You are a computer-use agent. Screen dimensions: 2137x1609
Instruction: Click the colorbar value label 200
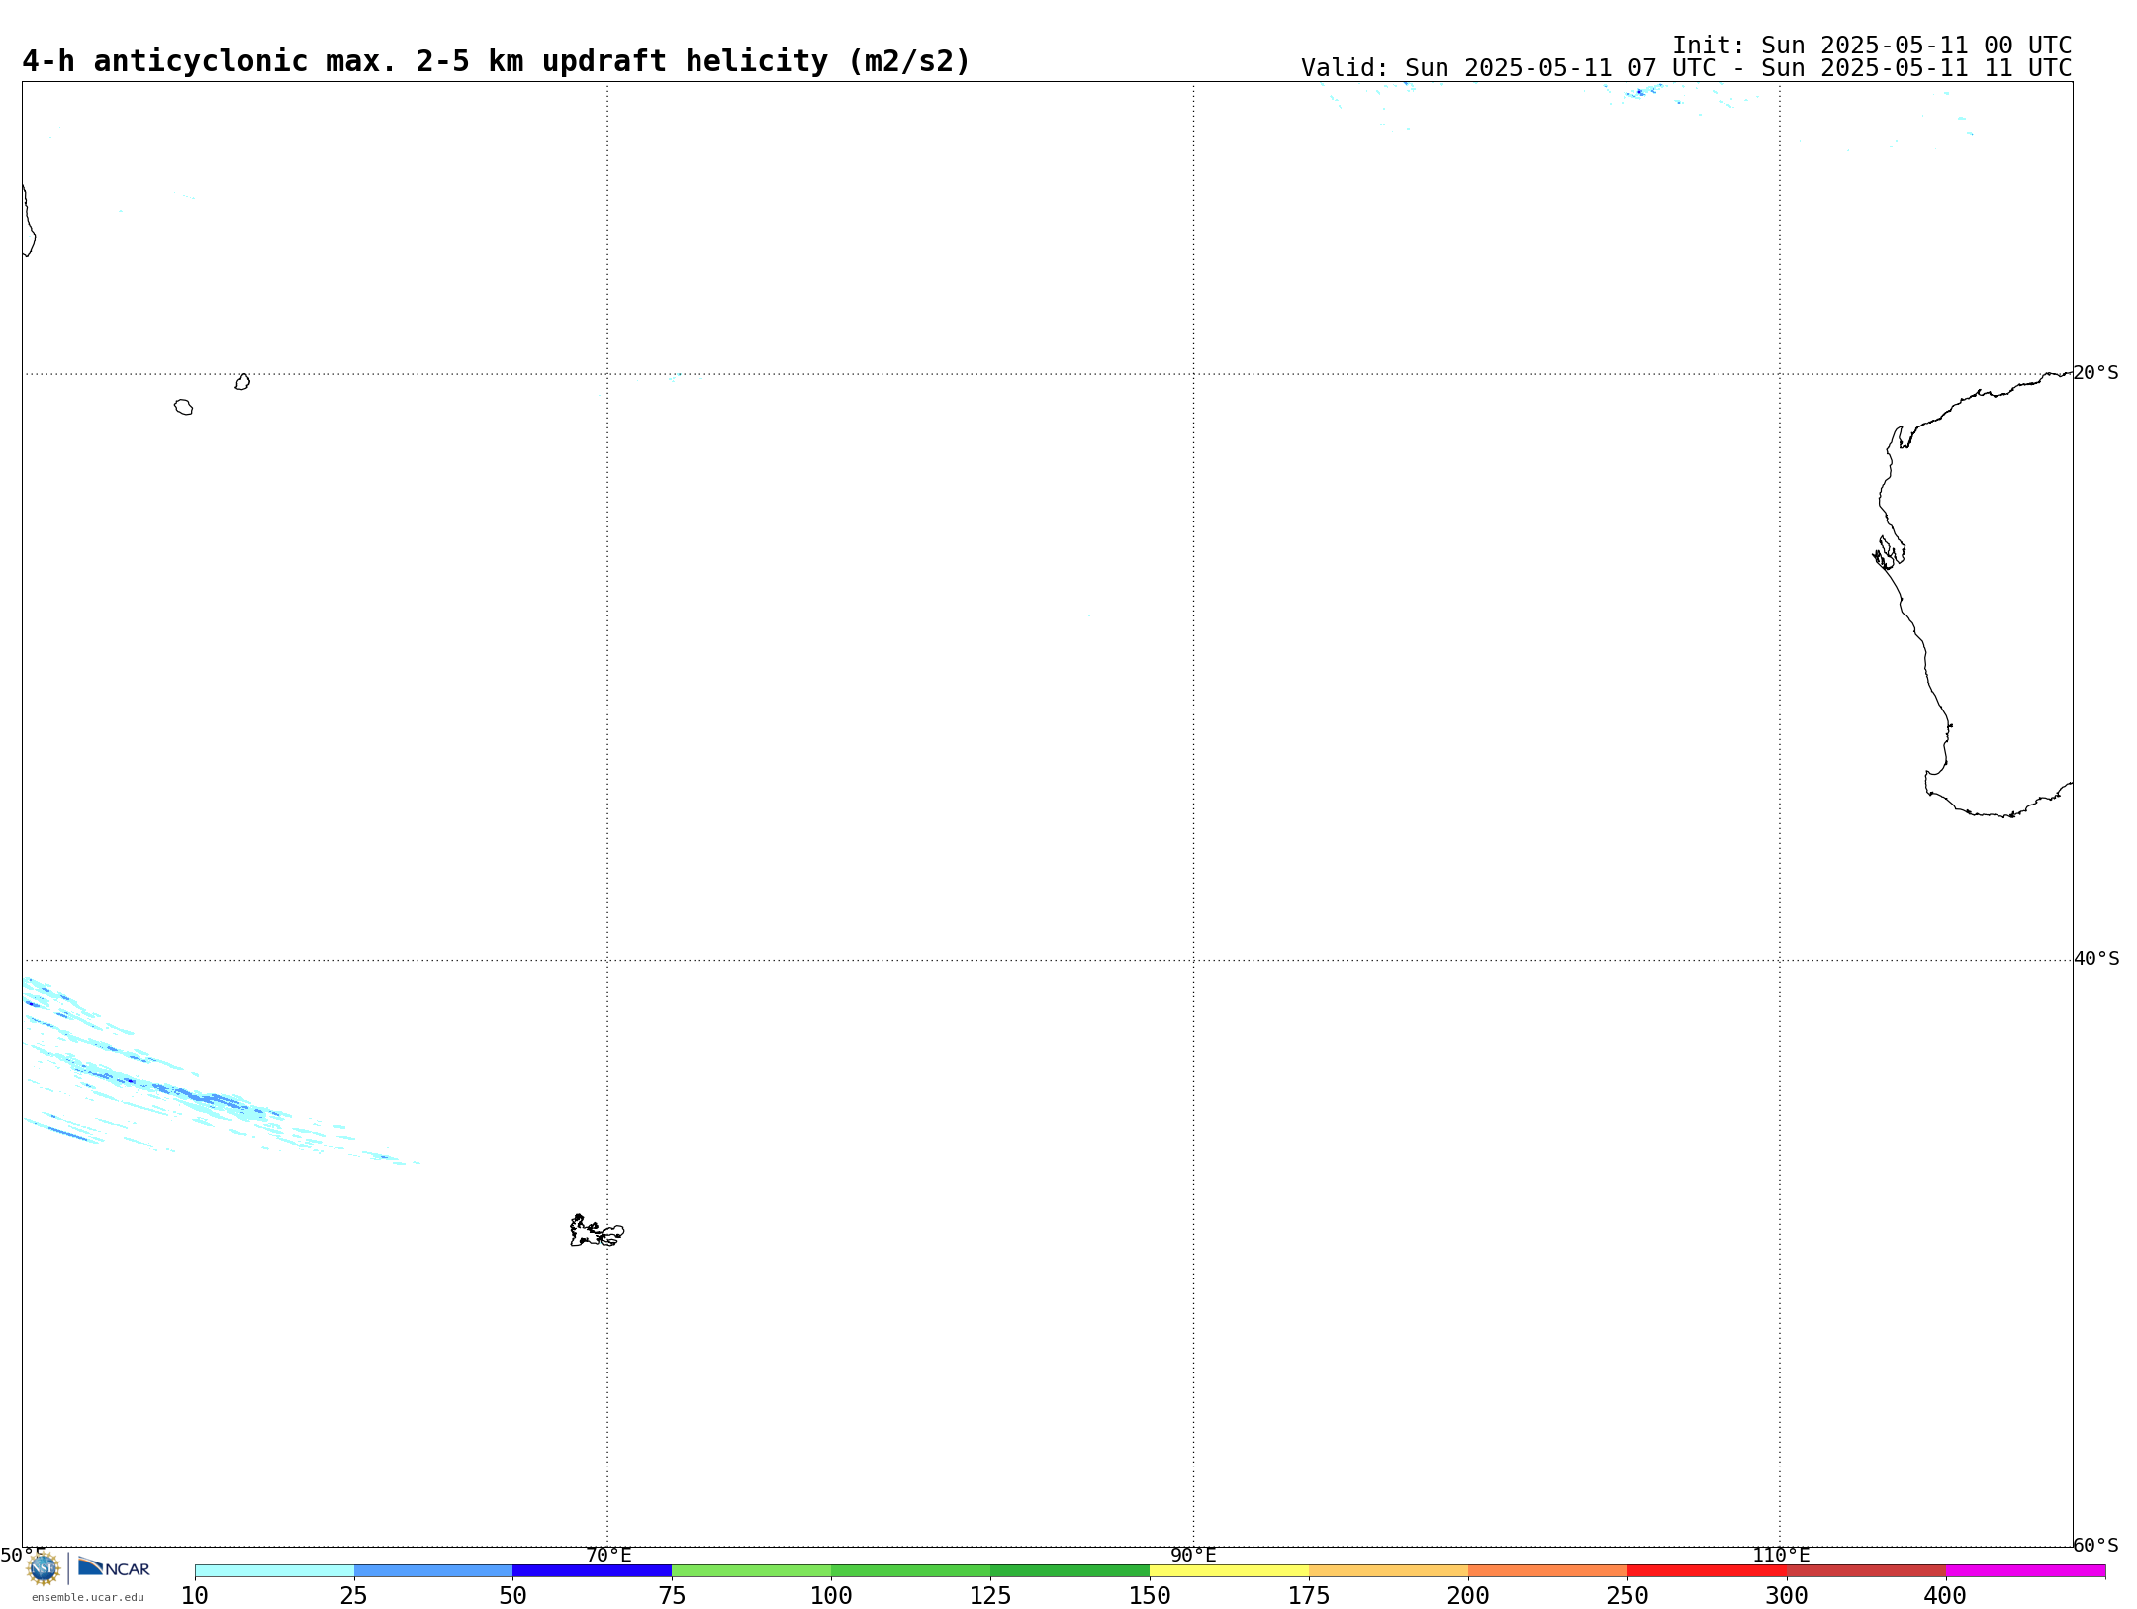(x=1468, y=1596)
